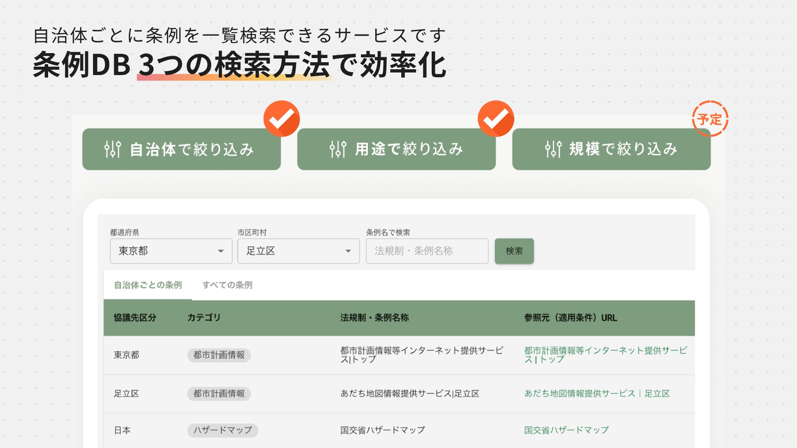The height and width of the screenshot is (448, 797).
Task: Open the green 国交省ハザードマップ link
Action: [566, 430]
